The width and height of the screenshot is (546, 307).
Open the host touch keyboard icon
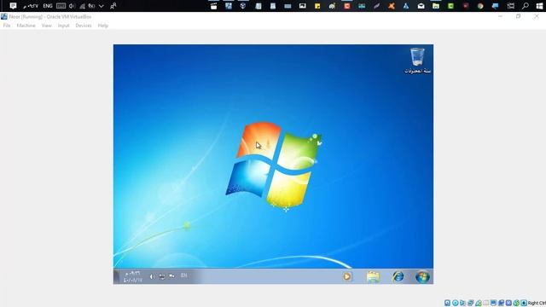click(61, 6)
